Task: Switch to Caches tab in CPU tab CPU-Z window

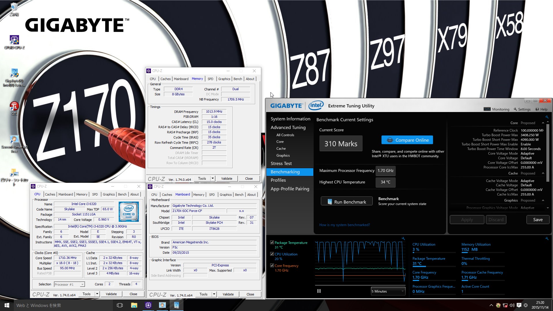Action: pyautogui.click(x=50, y=194)
